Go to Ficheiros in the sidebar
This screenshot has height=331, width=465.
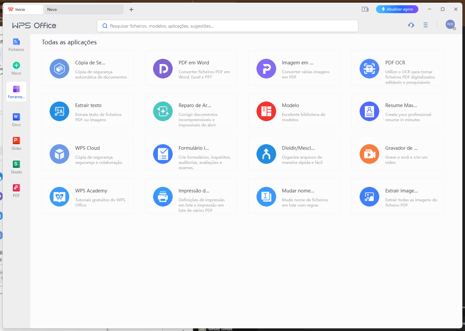click(16, 45)
